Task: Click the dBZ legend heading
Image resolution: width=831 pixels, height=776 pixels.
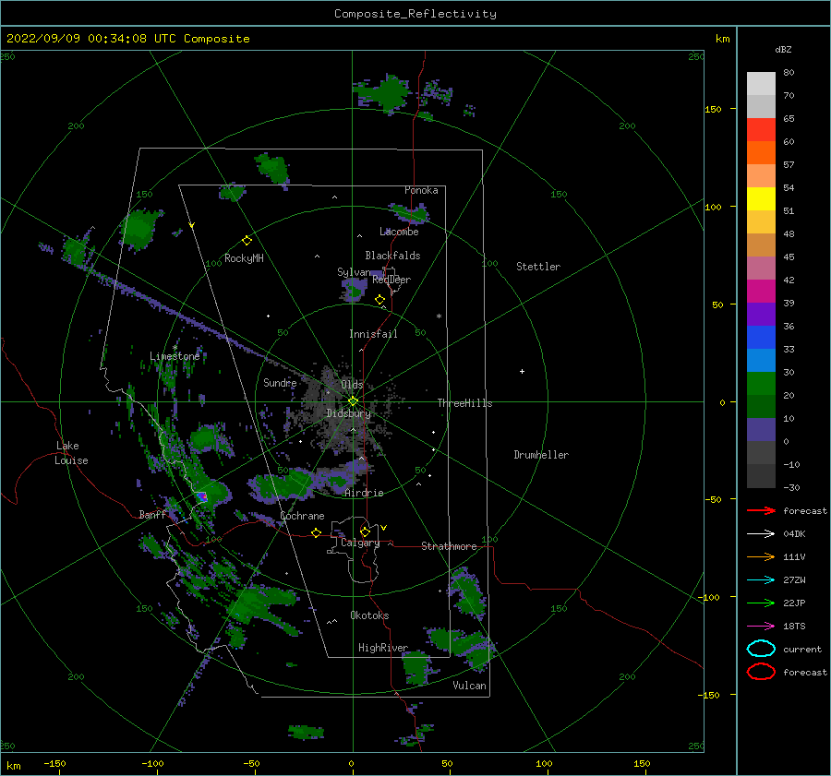Action: click(783, 49)
